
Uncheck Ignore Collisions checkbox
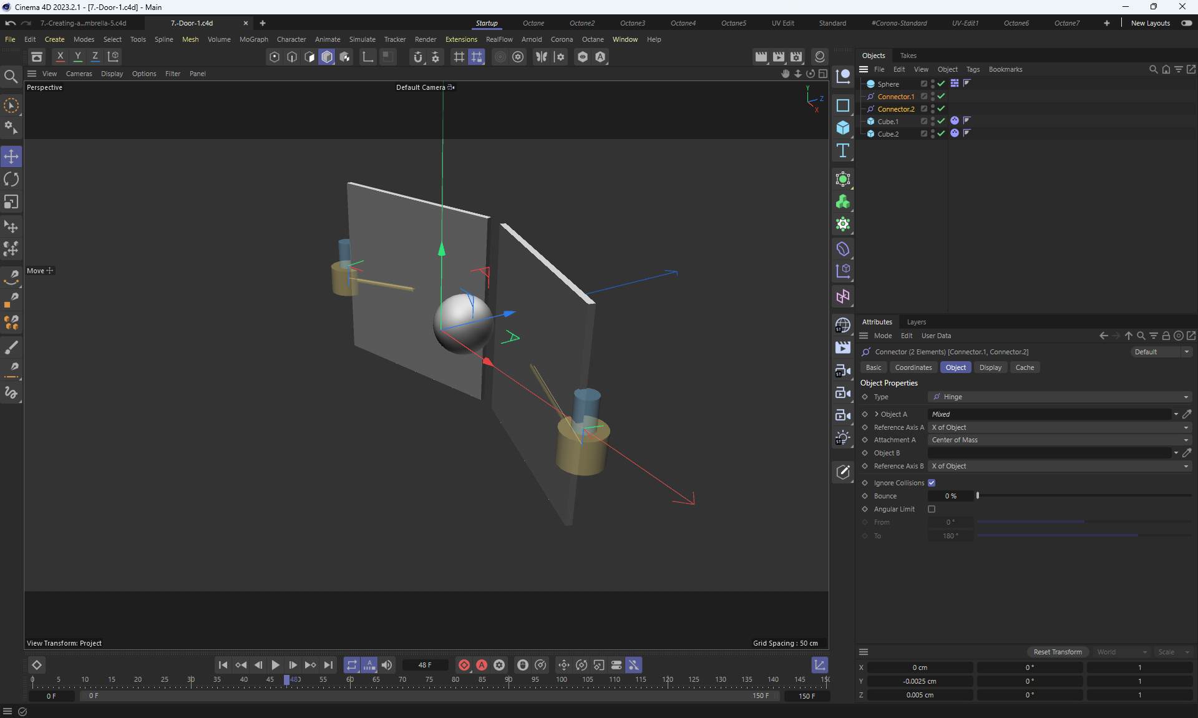pyautogui.click(x=932, y=483)
